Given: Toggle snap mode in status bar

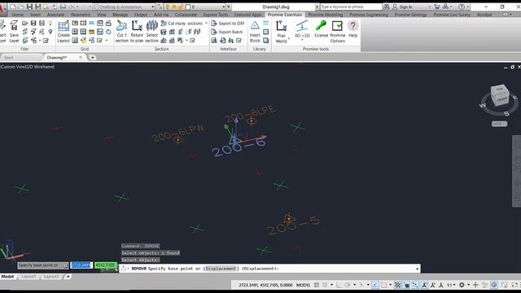Looking at the screenshot, I should pyautogui.click(x=325, y=285).
